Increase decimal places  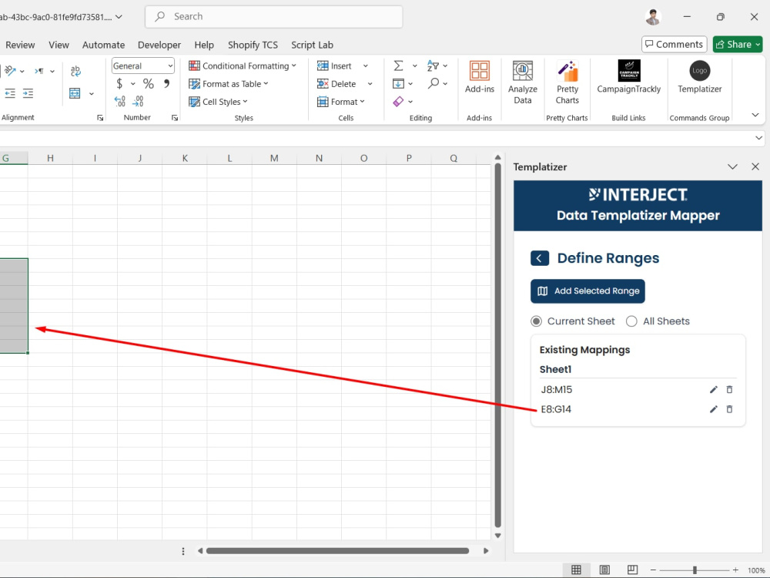(120, 101)
